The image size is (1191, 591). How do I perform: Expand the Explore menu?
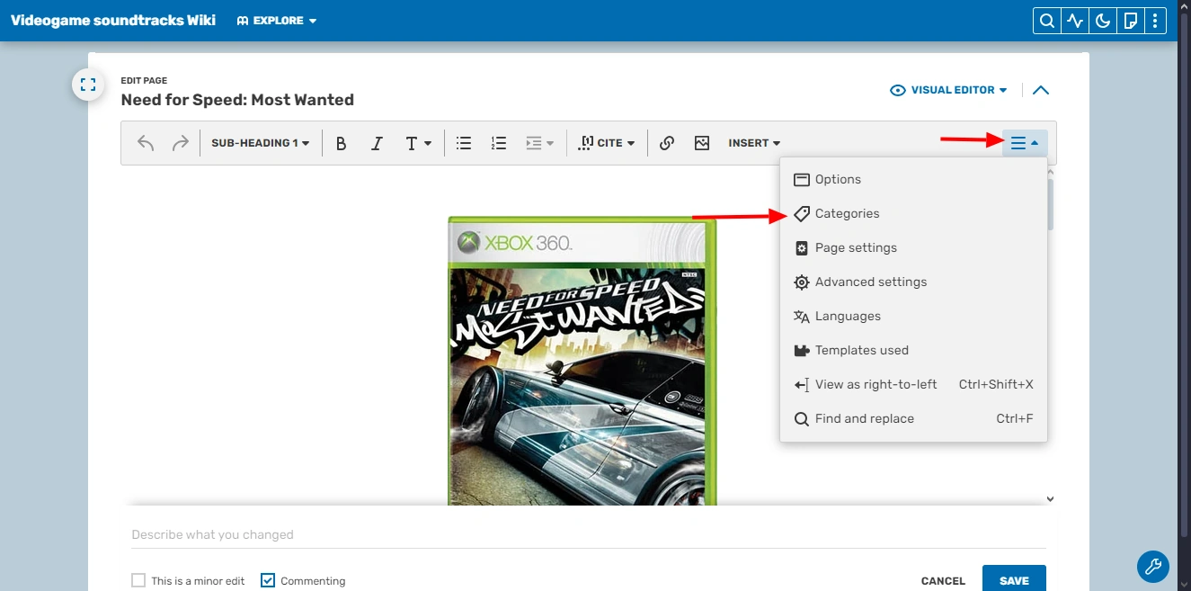pyautogui.click(x=277, y=21)
